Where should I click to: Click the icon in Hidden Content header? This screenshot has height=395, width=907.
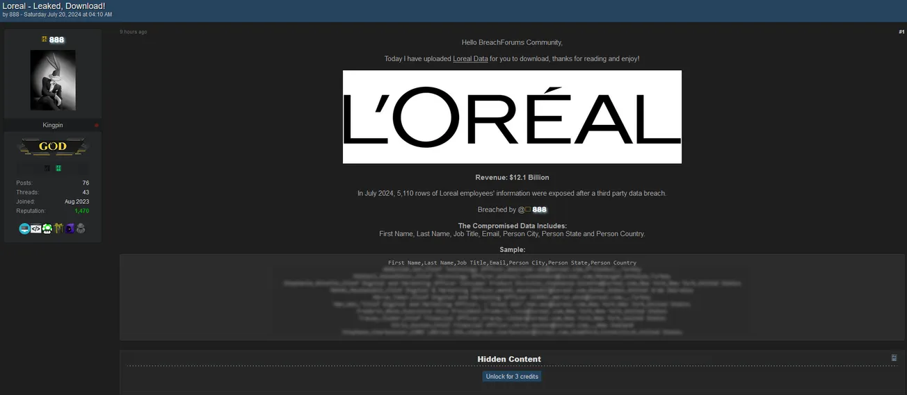(894, 358)
